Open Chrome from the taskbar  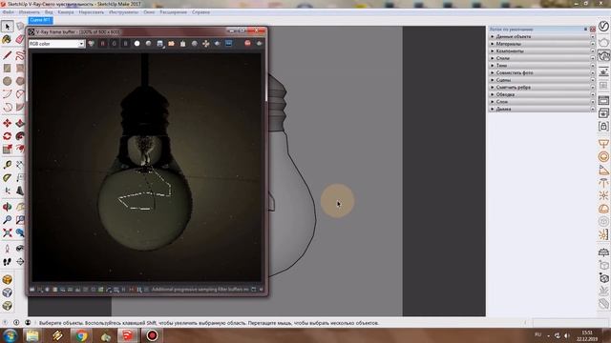[x=81, y=335]
